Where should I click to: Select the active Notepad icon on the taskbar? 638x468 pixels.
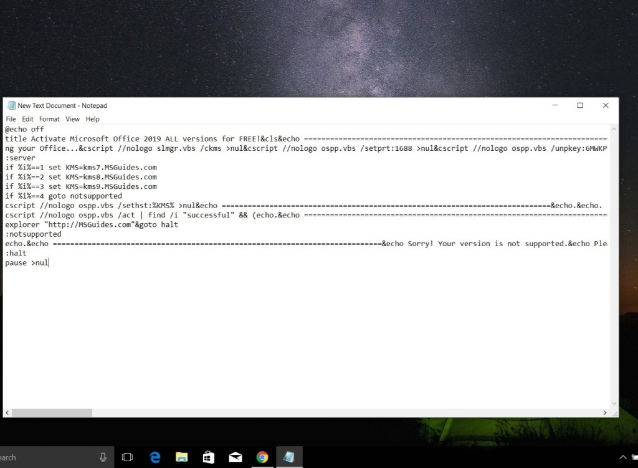[288, 457]
